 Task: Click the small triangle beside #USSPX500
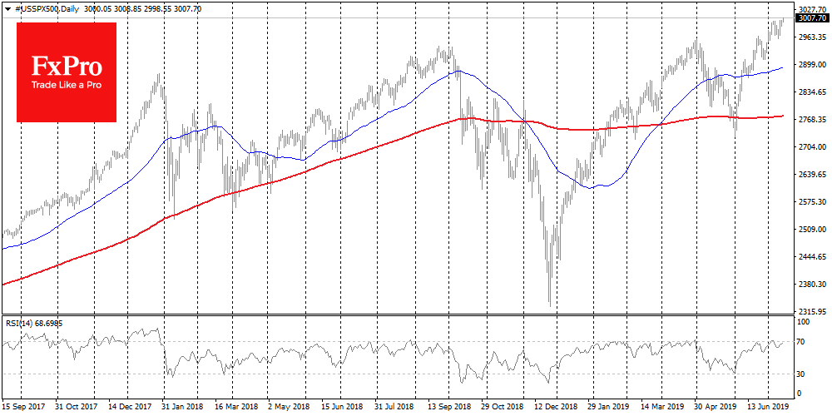pyautogui.click(x=6, y=8)
